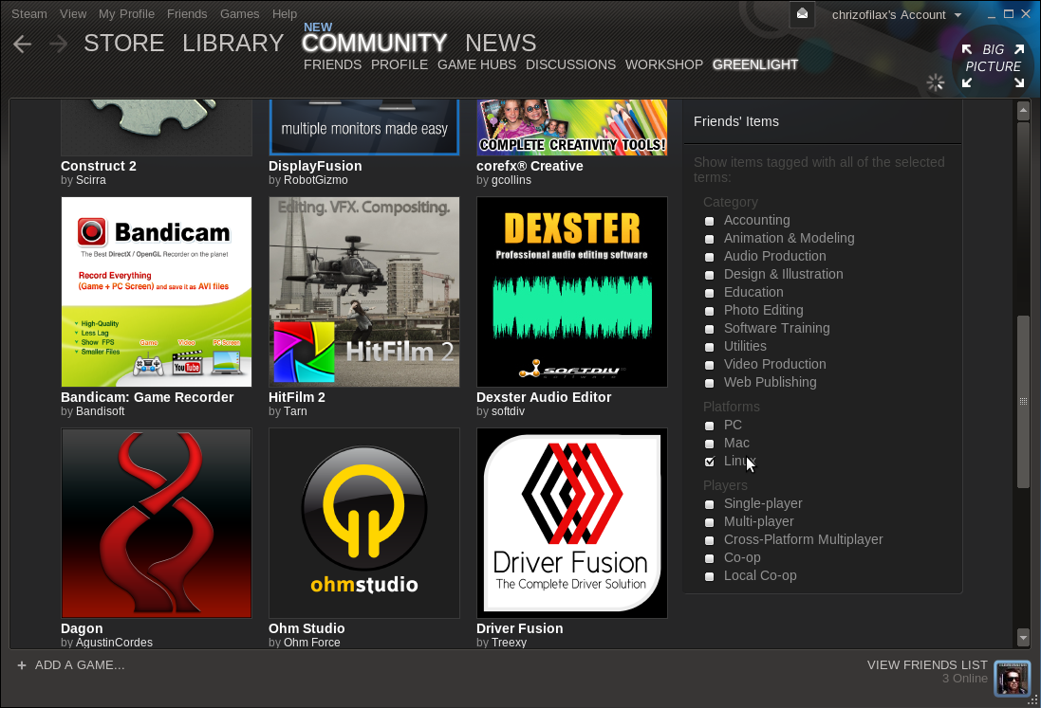Open the DISCUSSIONS section
Image resolution: width=1041 pixels, height=708 pixels.
(570, 64)
